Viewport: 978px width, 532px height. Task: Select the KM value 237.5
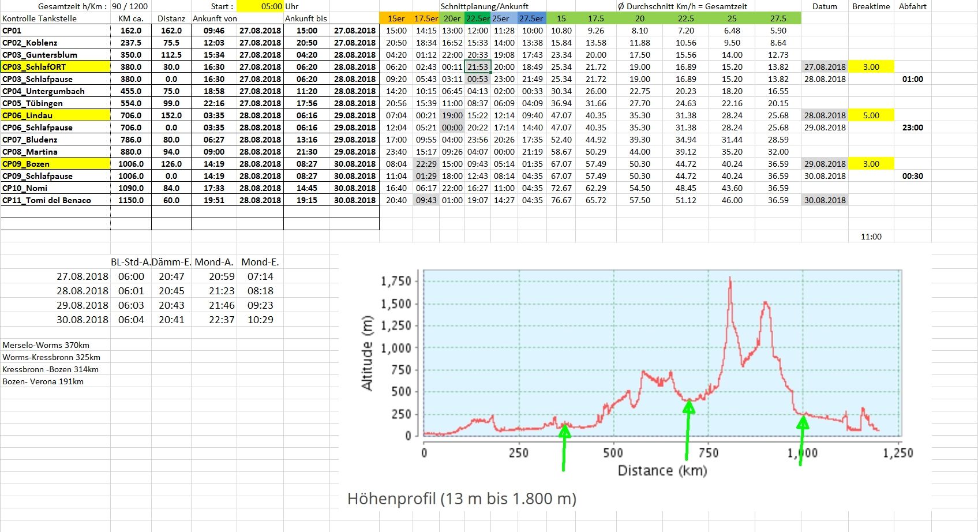[x=131, y=43]
